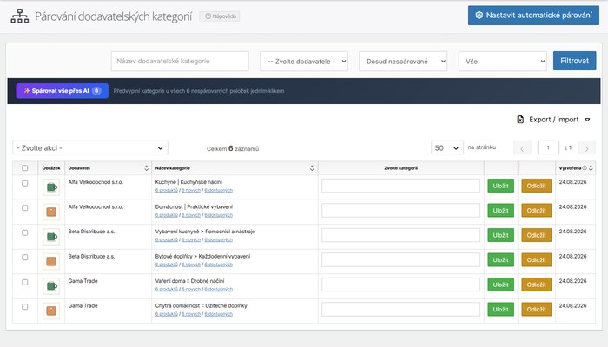Open 6 dostupných link under Chytrá domácnost
608x347 pixels.
[218, 314]
